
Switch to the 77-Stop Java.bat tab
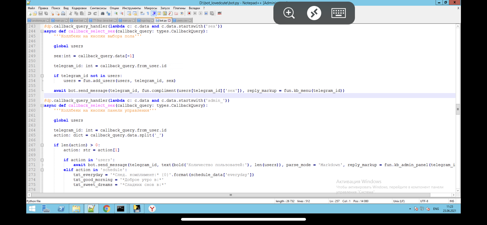pyautogui.click(x=103, y=20)
